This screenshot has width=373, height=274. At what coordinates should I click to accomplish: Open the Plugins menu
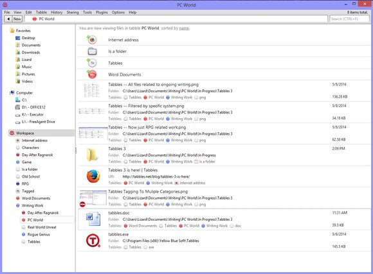102,12
